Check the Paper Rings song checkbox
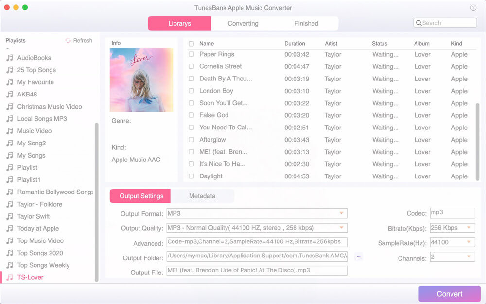The height and width of the screenshot is (304, 486). [x=191, y=54]
